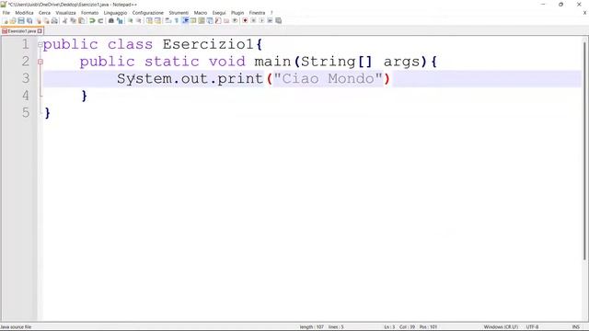The width and height of the screenshot is (589, 331).
Task: Select the Esercizio1.java tab
Action: (22, 31)
